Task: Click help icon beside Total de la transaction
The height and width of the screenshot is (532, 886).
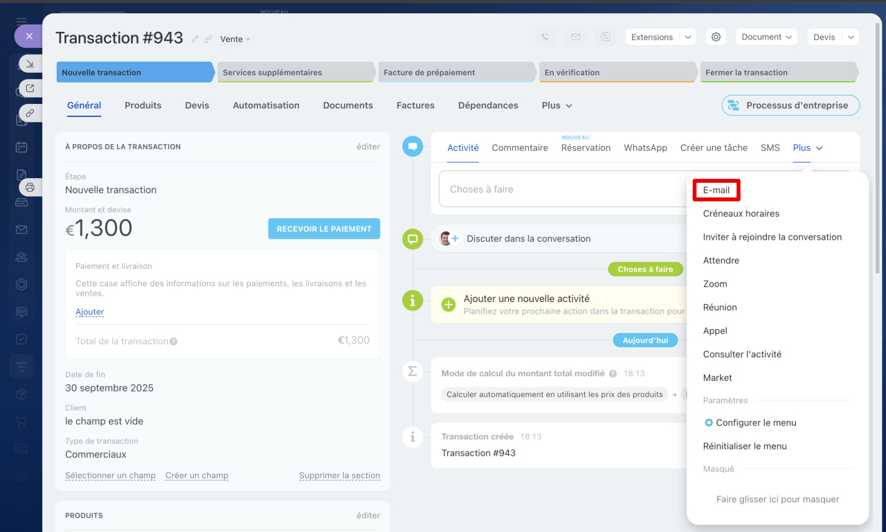Action: coord(174,342)
